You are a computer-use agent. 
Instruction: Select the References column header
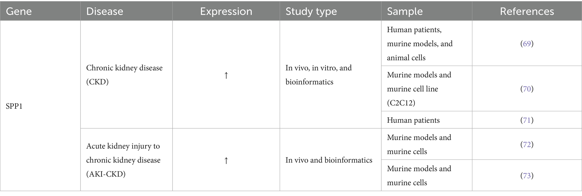(527, 11)
